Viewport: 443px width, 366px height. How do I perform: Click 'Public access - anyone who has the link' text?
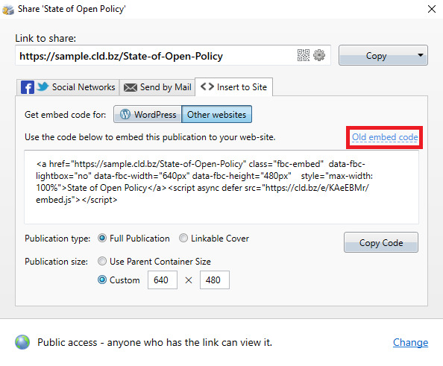(154, 342)
